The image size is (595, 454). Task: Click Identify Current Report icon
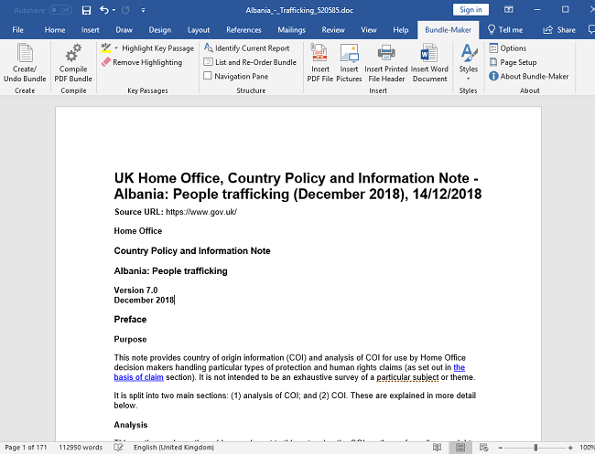coord(209,48)
